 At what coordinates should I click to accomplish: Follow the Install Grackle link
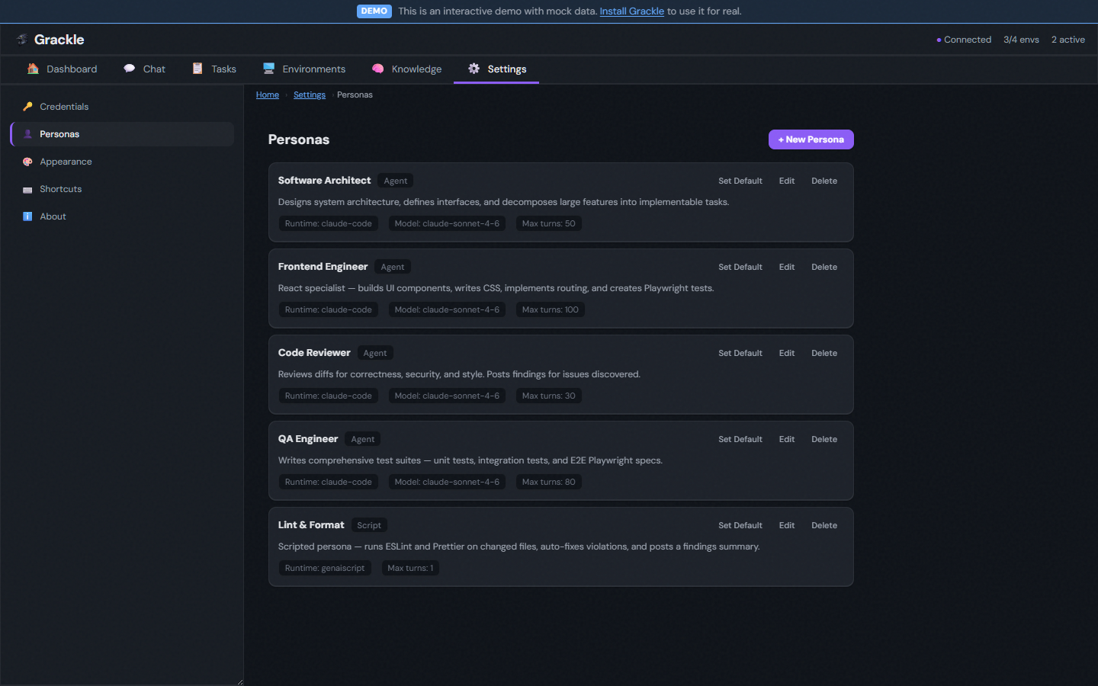click(x=631, y=11)
